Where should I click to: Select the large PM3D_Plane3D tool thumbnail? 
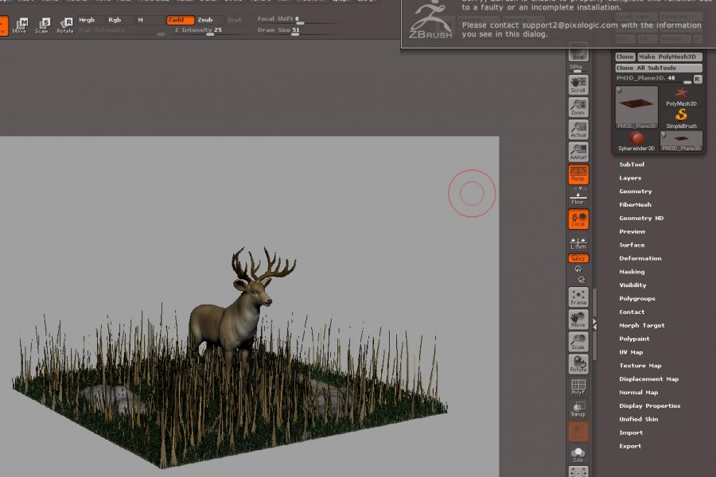point(636,107)
